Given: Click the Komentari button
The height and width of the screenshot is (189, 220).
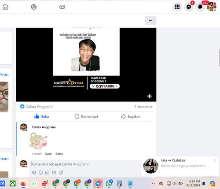Looking at the screenshot, I should pyautogui.click(x=86, y=116).
